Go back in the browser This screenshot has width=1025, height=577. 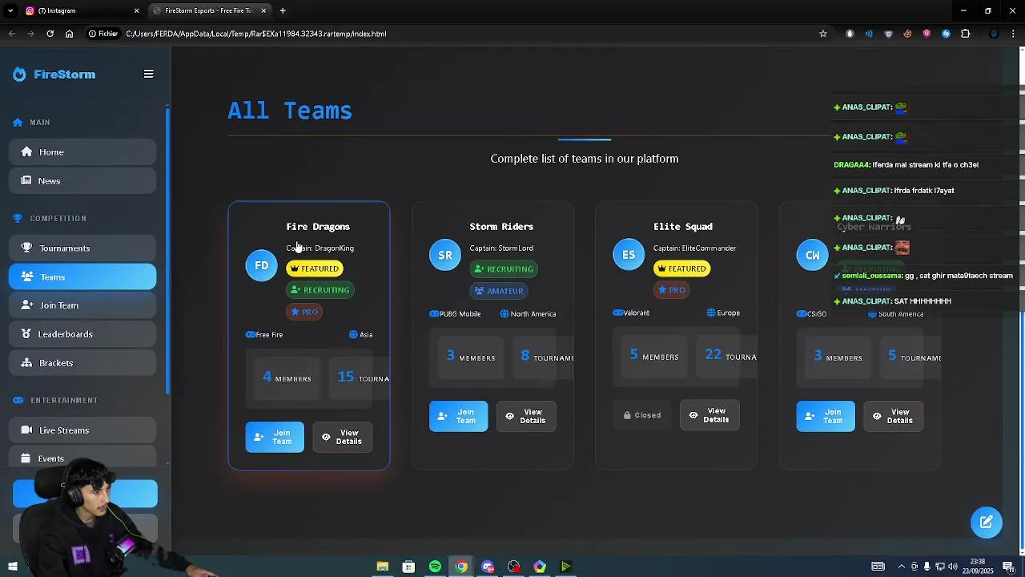tap(12, 34)
